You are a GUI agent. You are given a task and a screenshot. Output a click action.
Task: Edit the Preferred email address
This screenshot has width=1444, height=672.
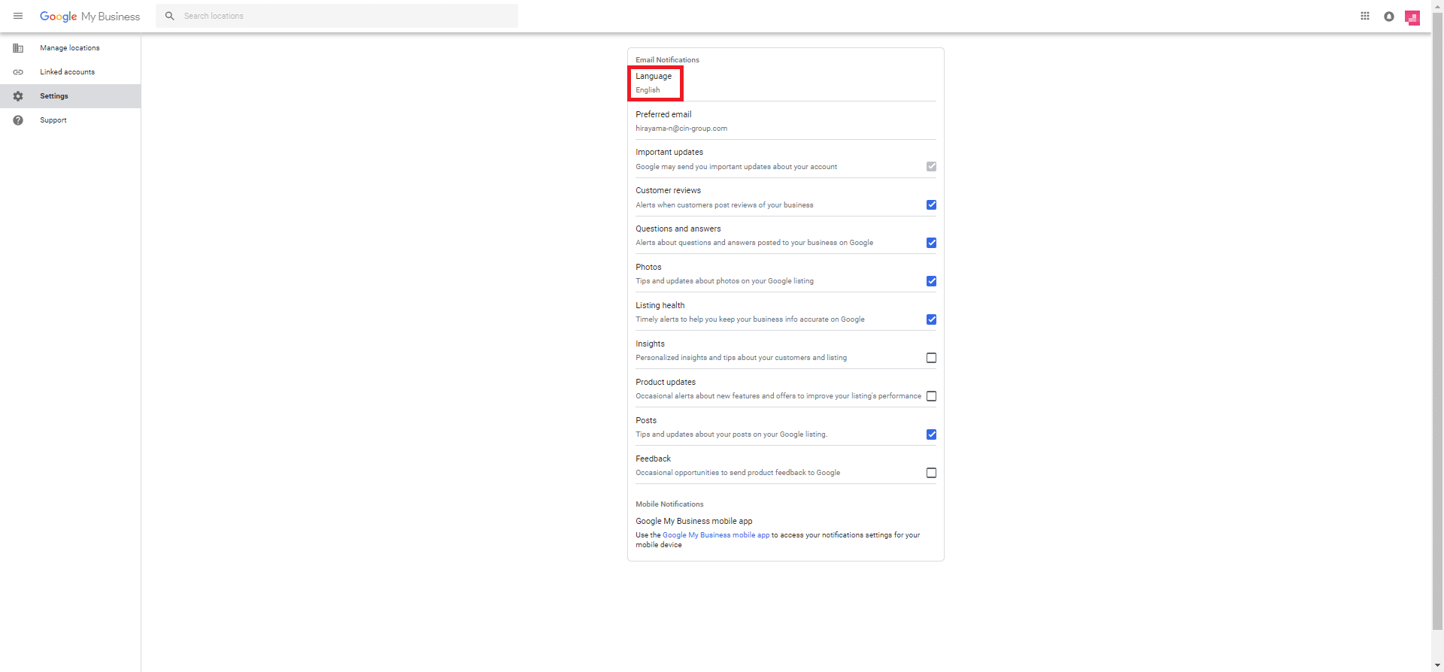pyautogui.click(x=785, y=121)
